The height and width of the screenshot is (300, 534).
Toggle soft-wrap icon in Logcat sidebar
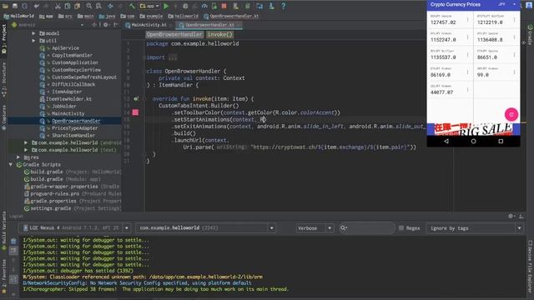13,279
